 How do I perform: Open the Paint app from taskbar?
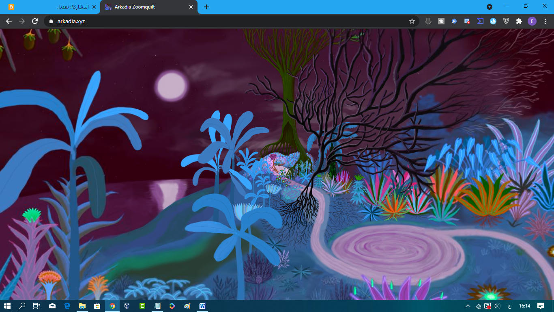tap(187, 306)
